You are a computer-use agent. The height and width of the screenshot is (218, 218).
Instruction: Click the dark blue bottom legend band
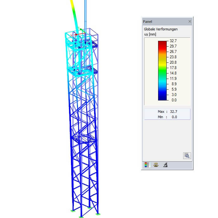click(x=162, y=98)
